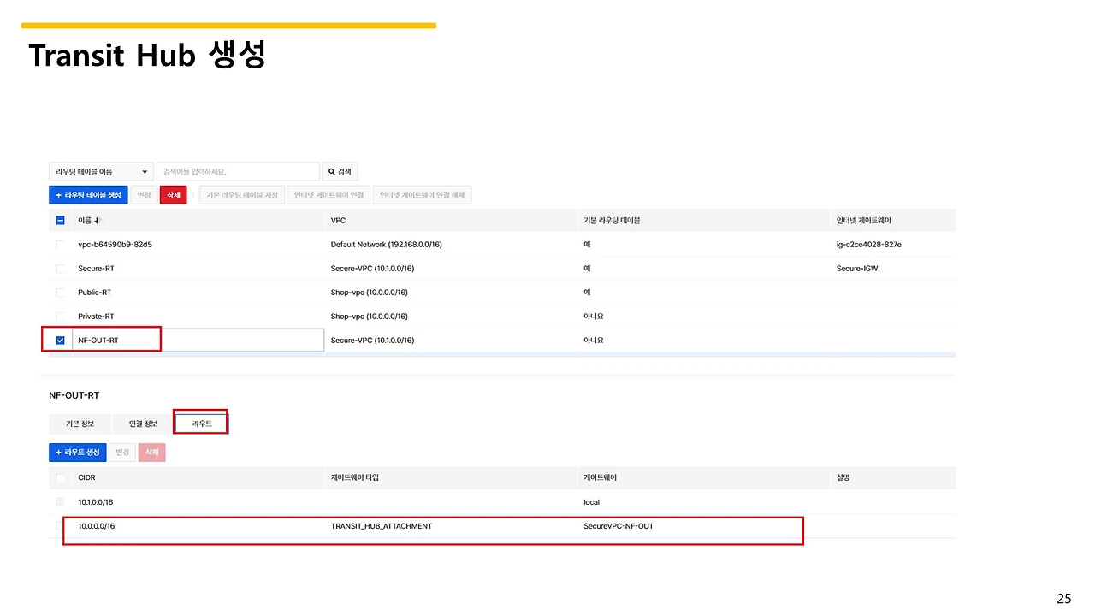1095x616 pixels.
Task: Click the Secure-VPC cell in the Secure-RT row
Action: (372, 269)
